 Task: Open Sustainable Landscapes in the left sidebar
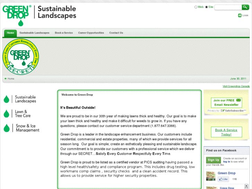25,99
